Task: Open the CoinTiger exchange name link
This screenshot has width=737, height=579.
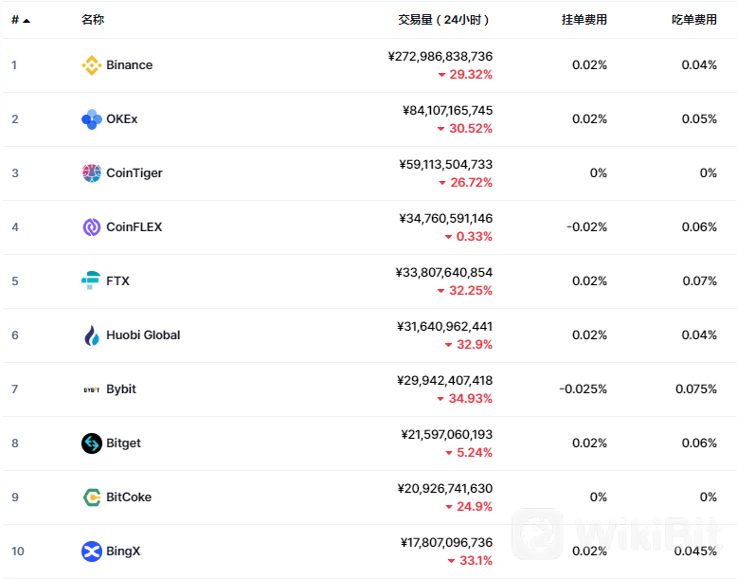Action: click(135, 173)
